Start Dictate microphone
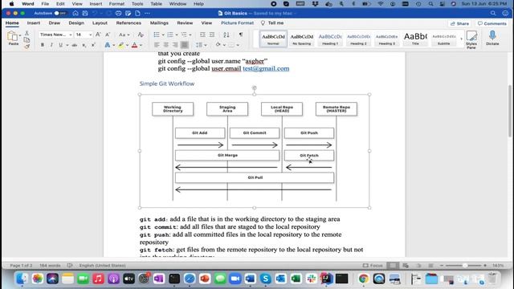 coord(492,38)
